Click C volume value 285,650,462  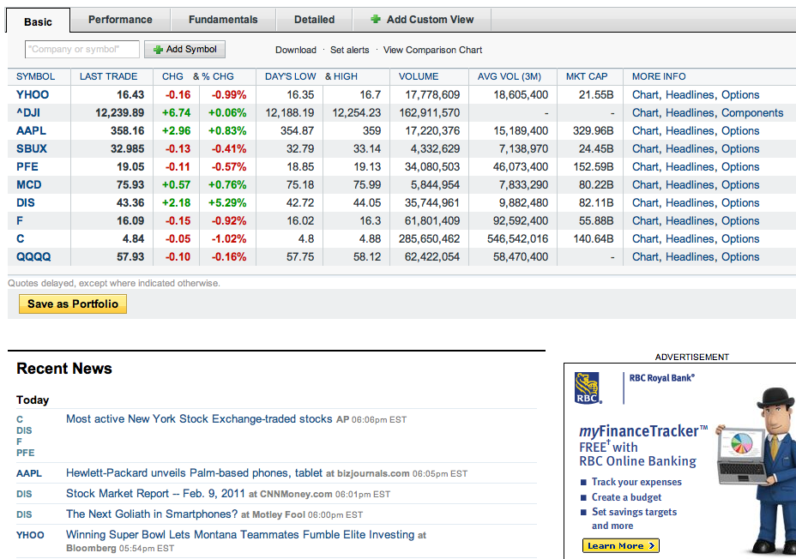(429, 239)
